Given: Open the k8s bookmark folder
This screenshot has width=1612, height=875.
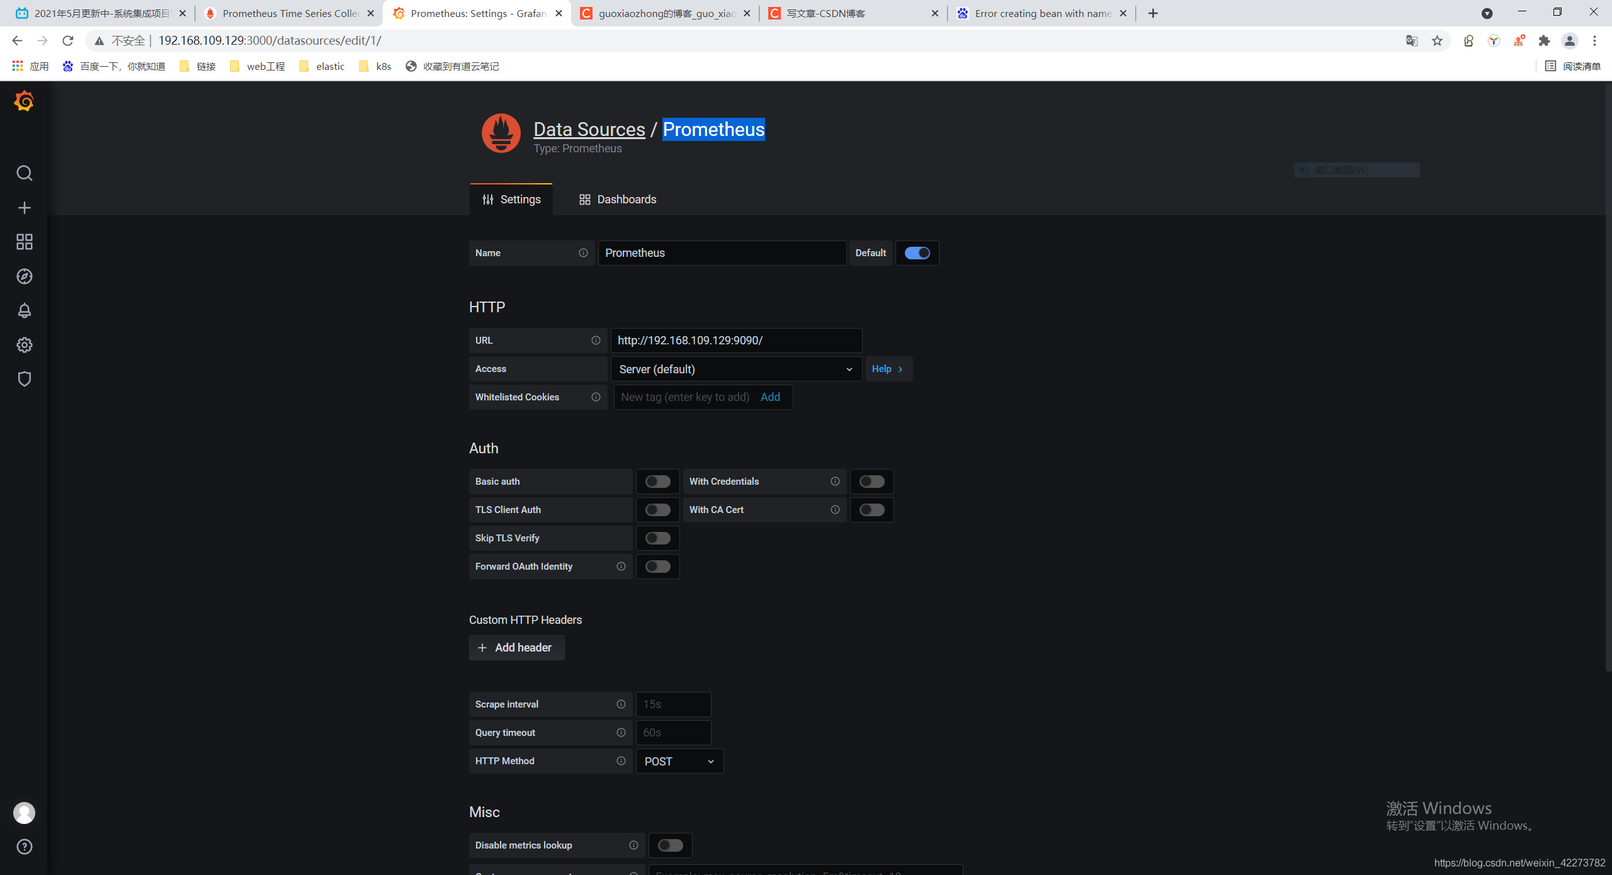Looking at the screenshot, I should point(375,66).
